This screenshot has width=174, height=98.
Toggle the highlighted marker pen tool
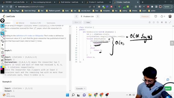(x=2, y=33)
